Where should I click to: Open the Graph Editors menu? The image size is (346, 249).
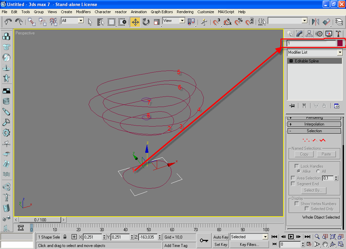point(162,12)
